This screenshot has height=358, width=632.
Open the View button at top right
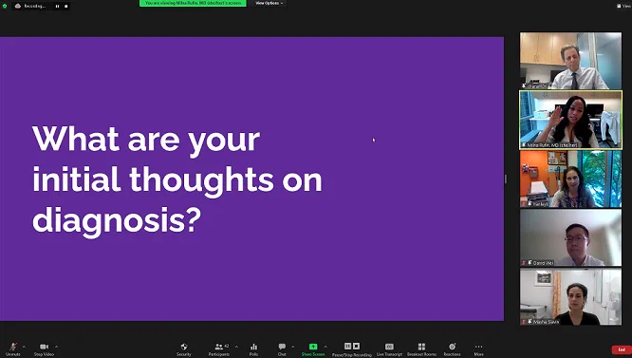pos(624,6)
